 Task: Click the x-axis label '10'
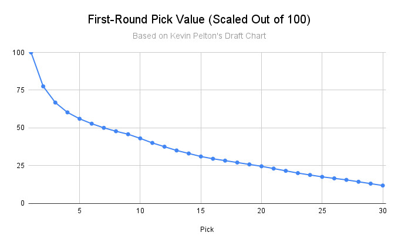point(140,211)
